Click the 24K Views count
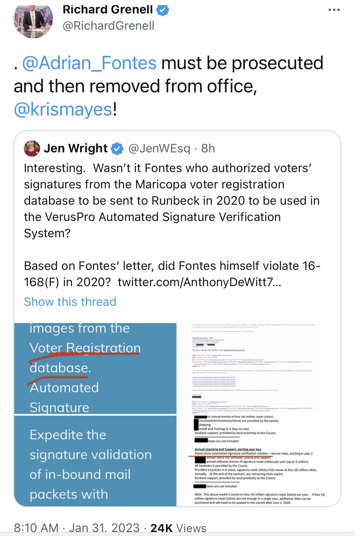 coord(178,528)
